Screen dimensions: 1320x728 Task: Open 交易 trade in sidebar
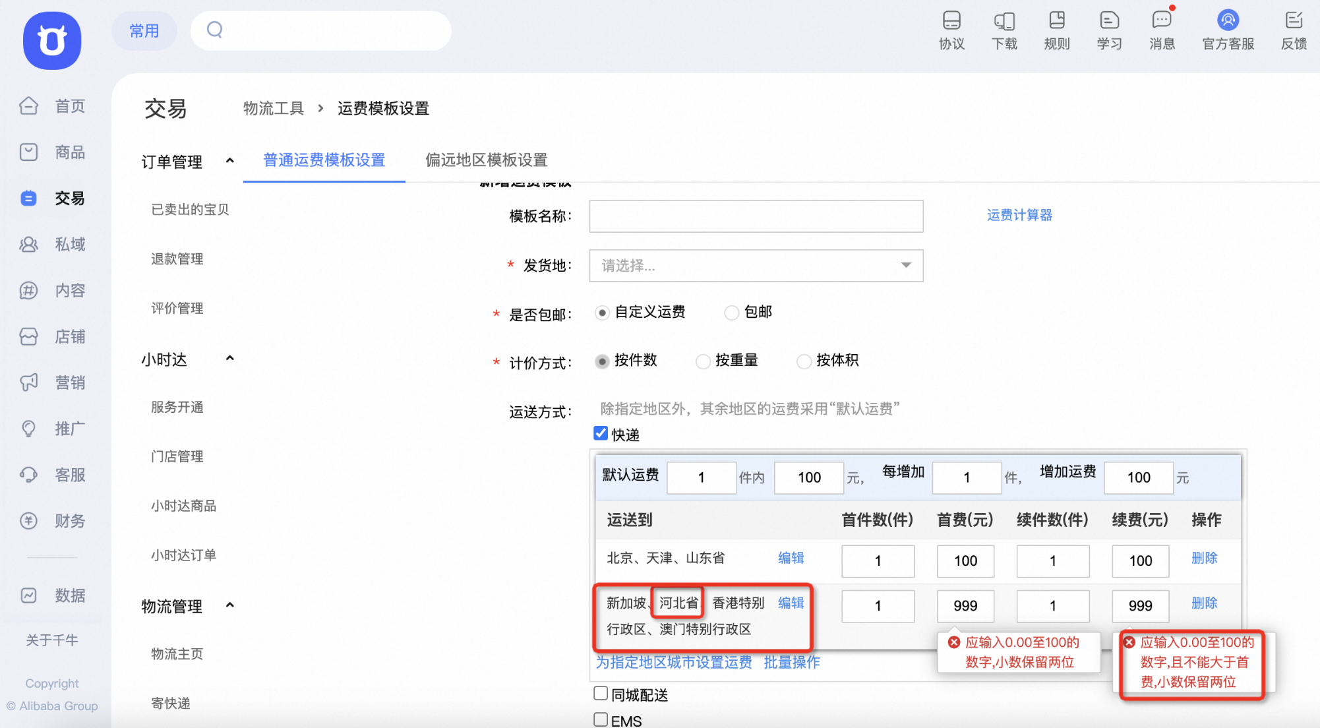tap(53, 198)
